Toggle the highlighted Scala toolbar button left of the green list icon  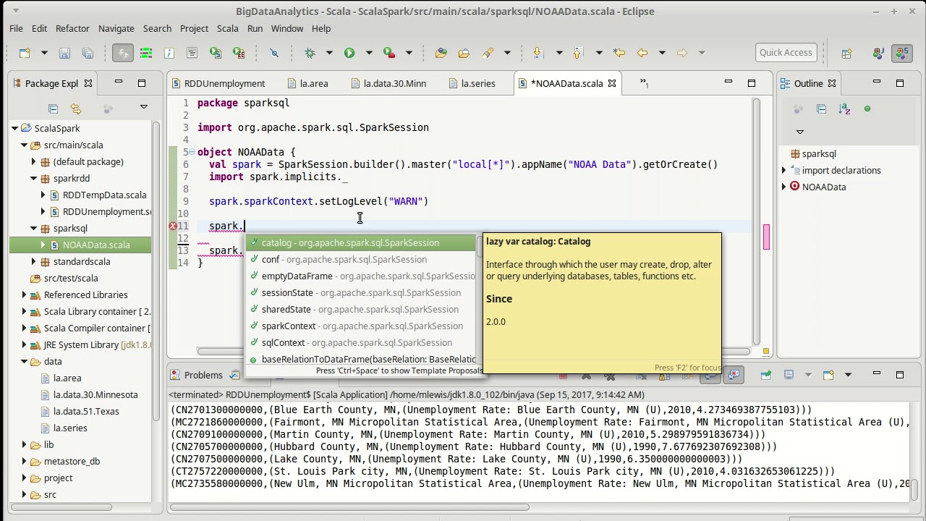click(x=122, y=53)
